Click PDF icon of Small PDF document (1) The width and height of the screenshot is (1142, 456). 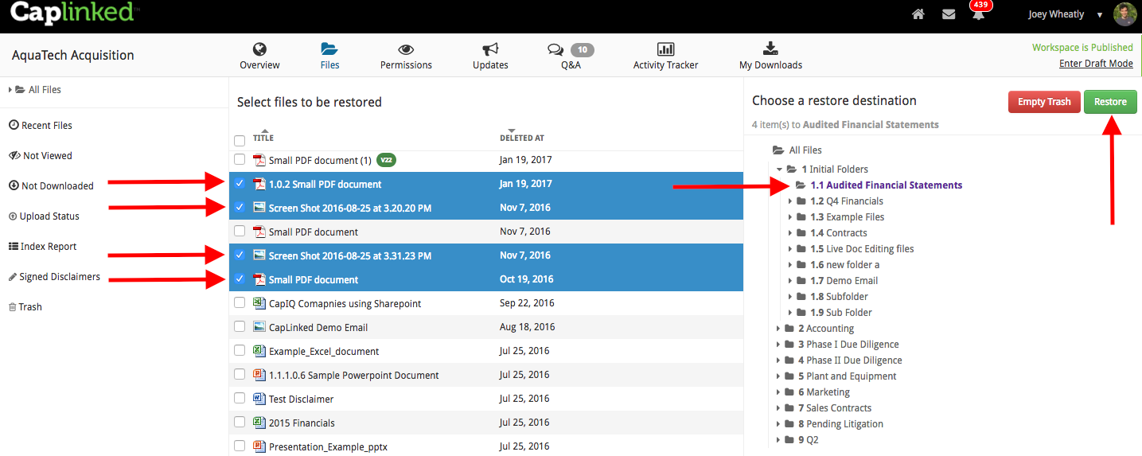(x=259, y=160)
